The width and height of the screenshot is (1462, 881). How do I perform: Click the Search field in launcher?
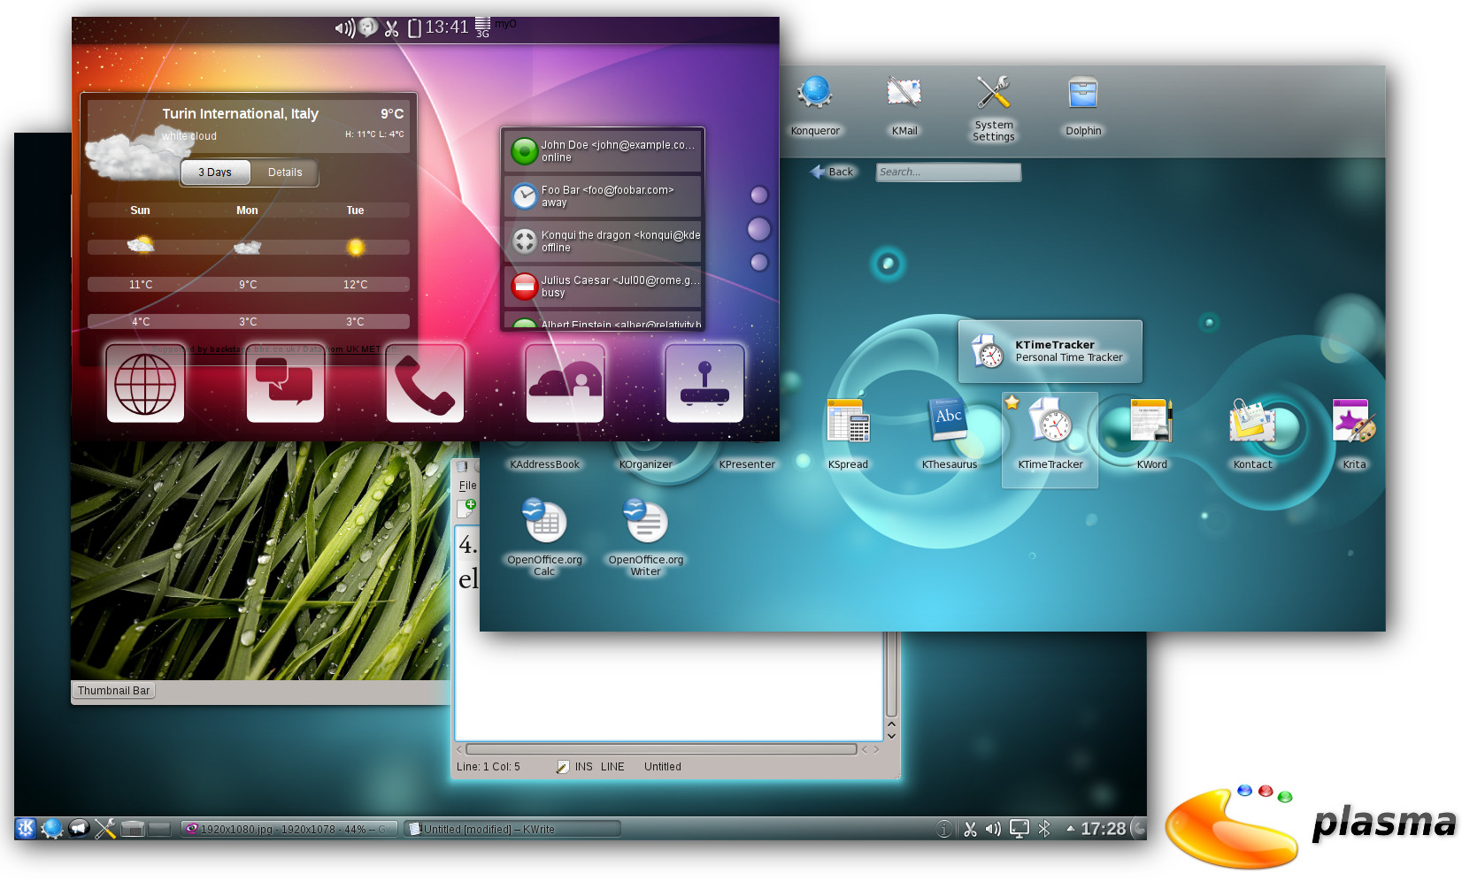pos(948,172)
